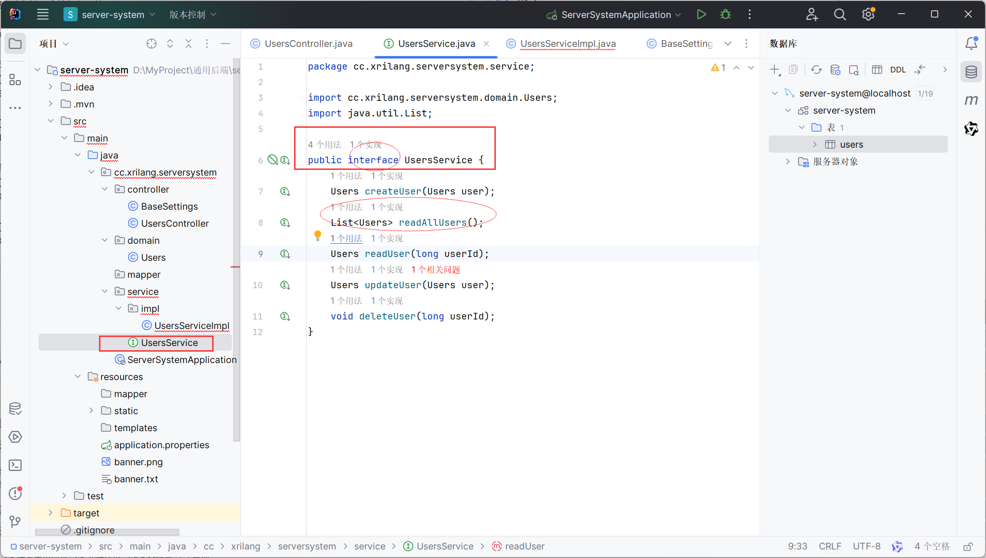The width and height of the screenshot is (986, 558).
Task: Open data source properties (database gear icon)
Action: coord(835,69)
